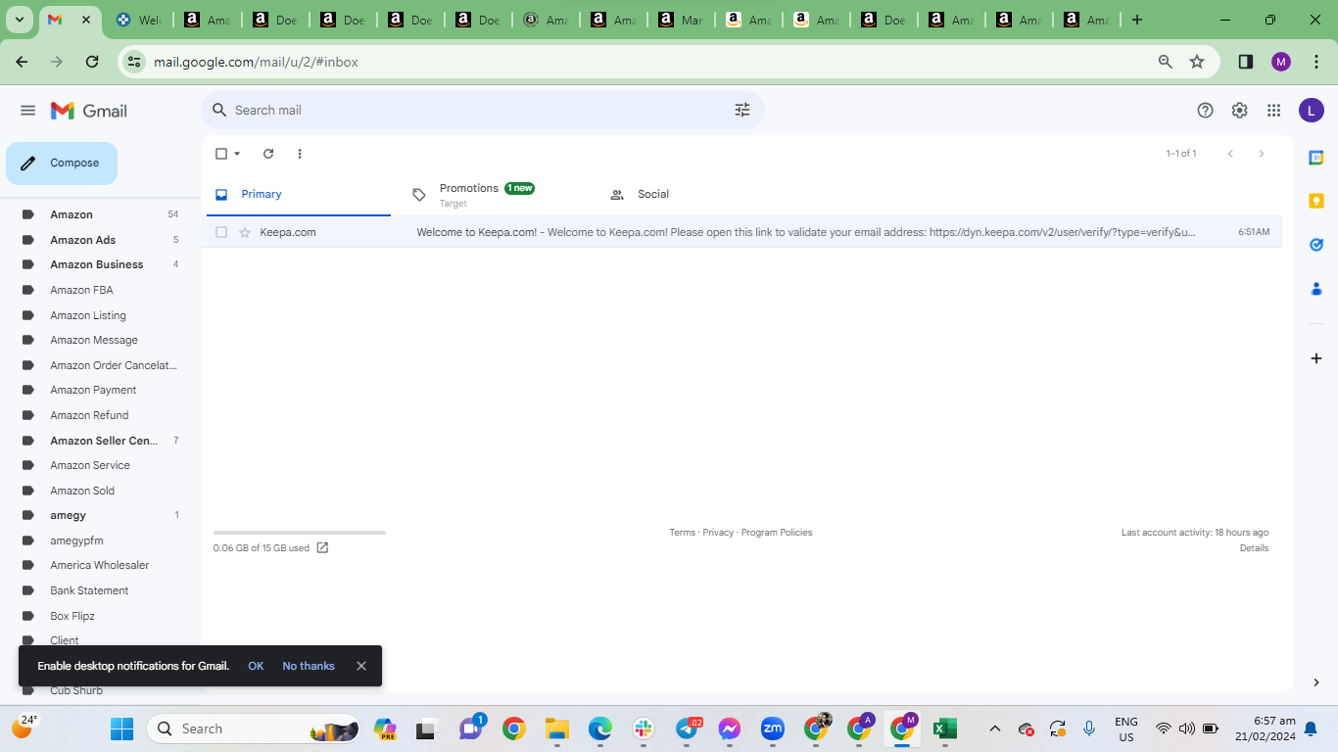The image size is (1338, 752).
Task: Open the Privacy link
Action: [718, 533]
